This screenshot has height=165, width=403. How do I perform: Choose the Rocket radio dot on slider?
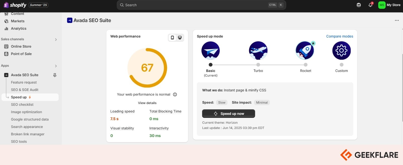(306, 65)
